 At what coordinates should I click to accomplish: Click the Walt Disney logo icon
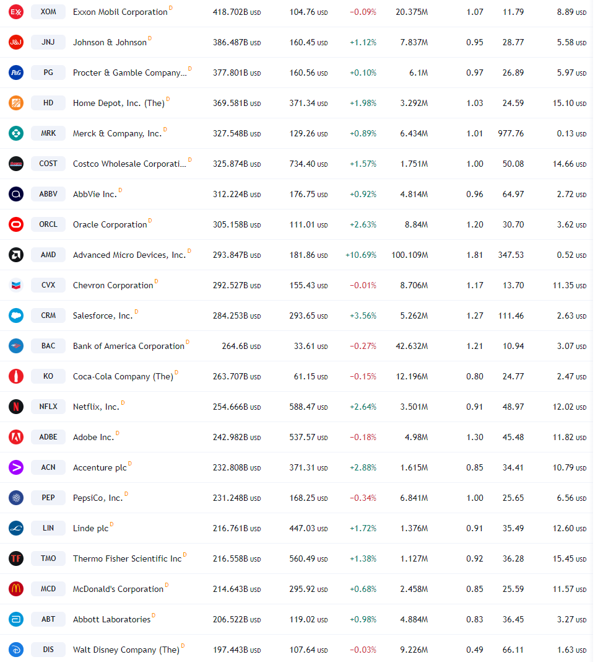pyautogui.click(x=16, y=650)
